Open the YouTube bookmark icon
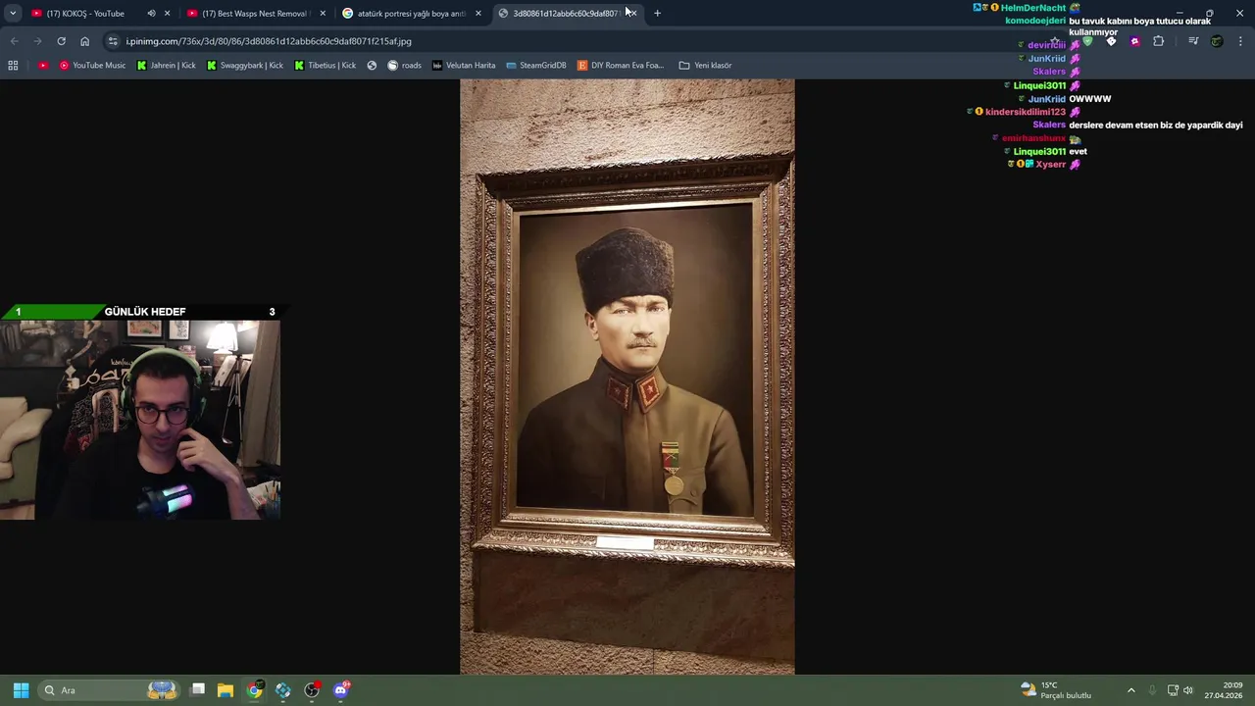 (x=43, y=66)
